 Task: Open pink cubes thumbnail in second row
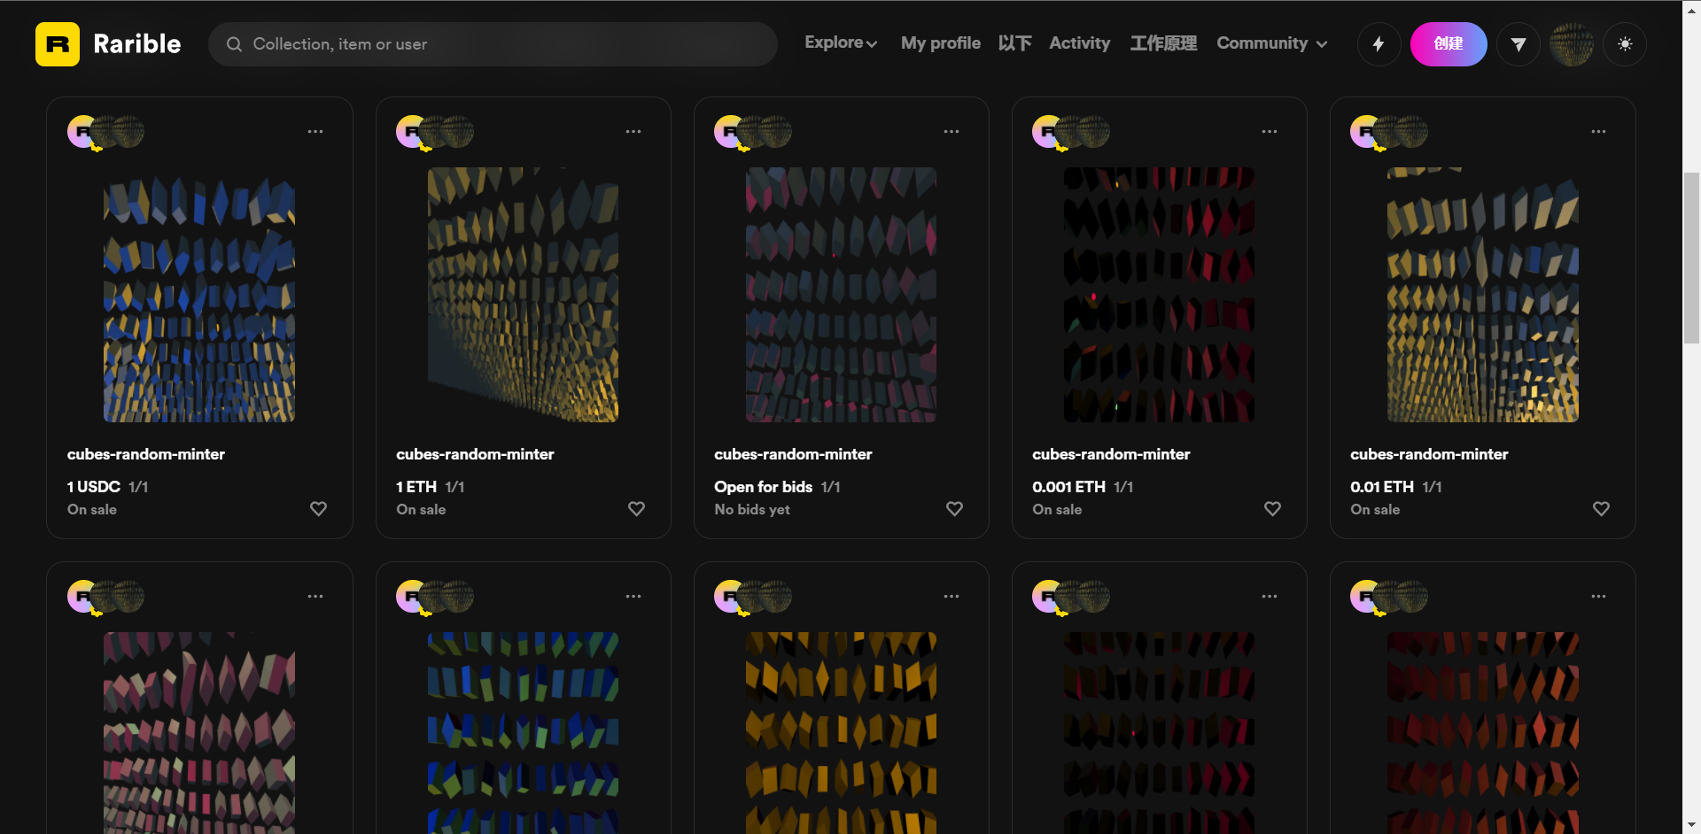tap(199, 733)
